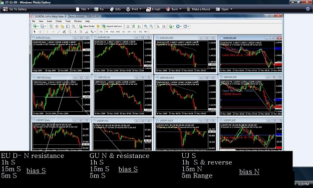This screenshot has height=188, width=313.
Task: Select the Text Label tool
Action: pos(81,32)
